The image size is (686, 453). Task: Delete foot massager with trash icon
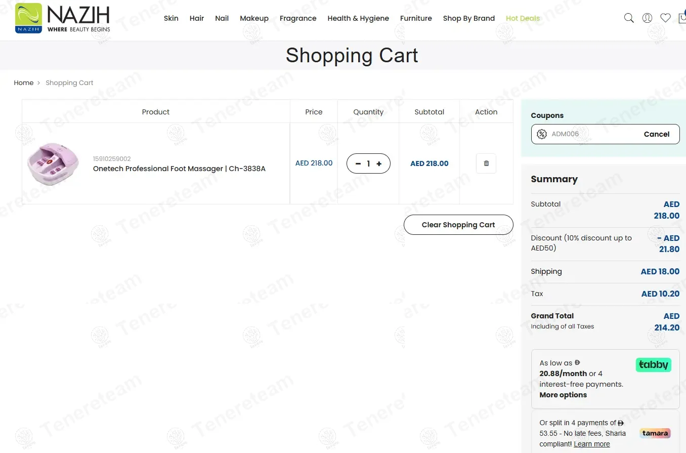[486, 163]
